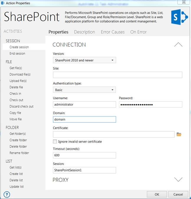The height and width of the screenshot is (199, 191).
Task: Select the Get list(s) activity
Action: (15, 168)
